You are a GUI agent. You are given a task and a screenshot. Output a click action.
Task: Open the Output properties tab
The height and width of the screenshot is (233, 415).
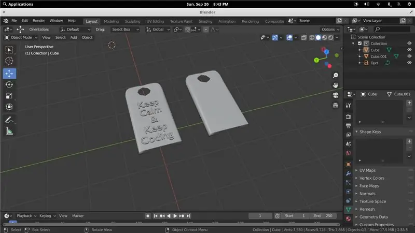(348, 126)
